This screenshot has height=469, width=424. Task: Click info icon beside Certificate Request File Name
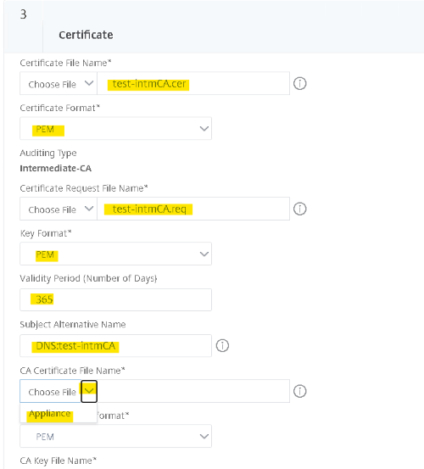[x=299, y=209]
